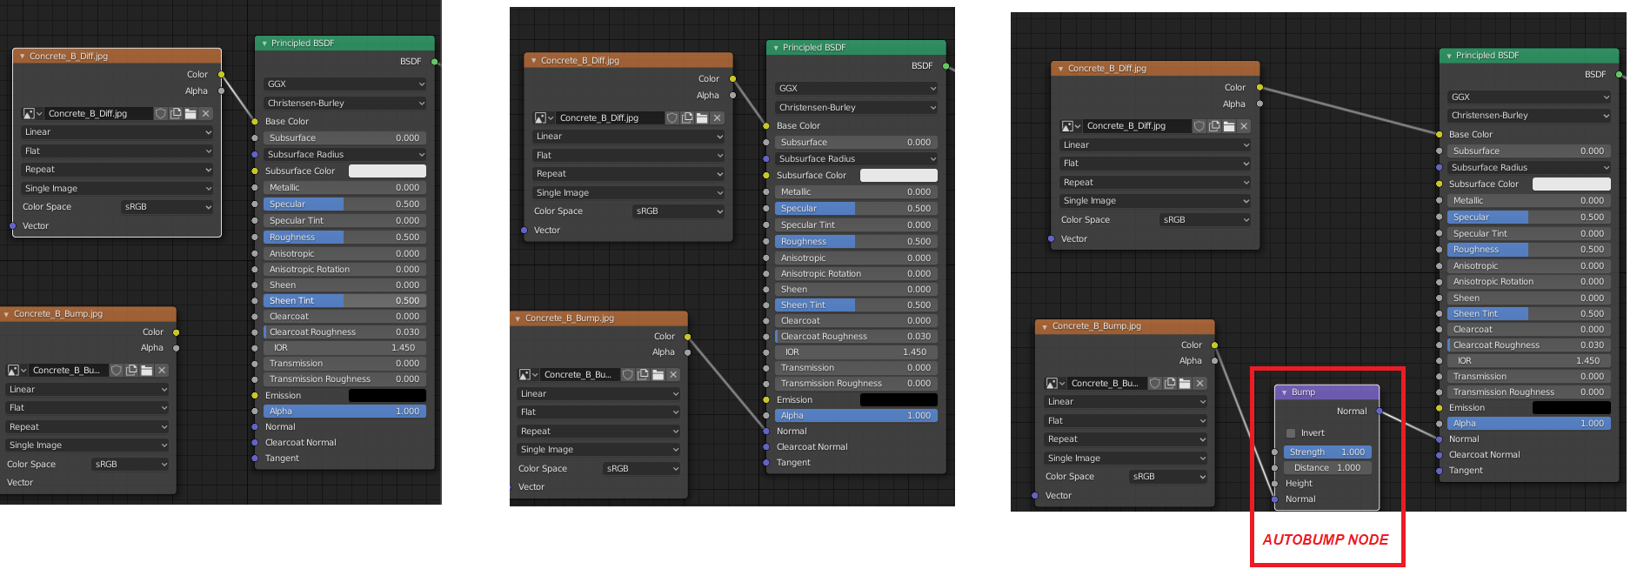This screenshot has height=576, width=1637.
Task: Click Strength slider in the Bump node
Action: click(x=1327, y=452)
